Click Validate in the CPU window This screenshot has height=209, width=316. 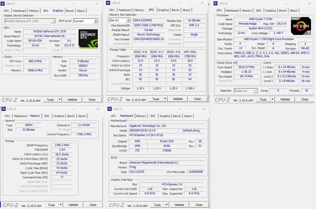[285, 99]
